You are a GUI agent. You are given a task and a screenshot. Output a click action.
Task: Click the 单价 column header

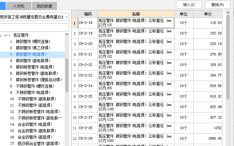pos(208,14)
